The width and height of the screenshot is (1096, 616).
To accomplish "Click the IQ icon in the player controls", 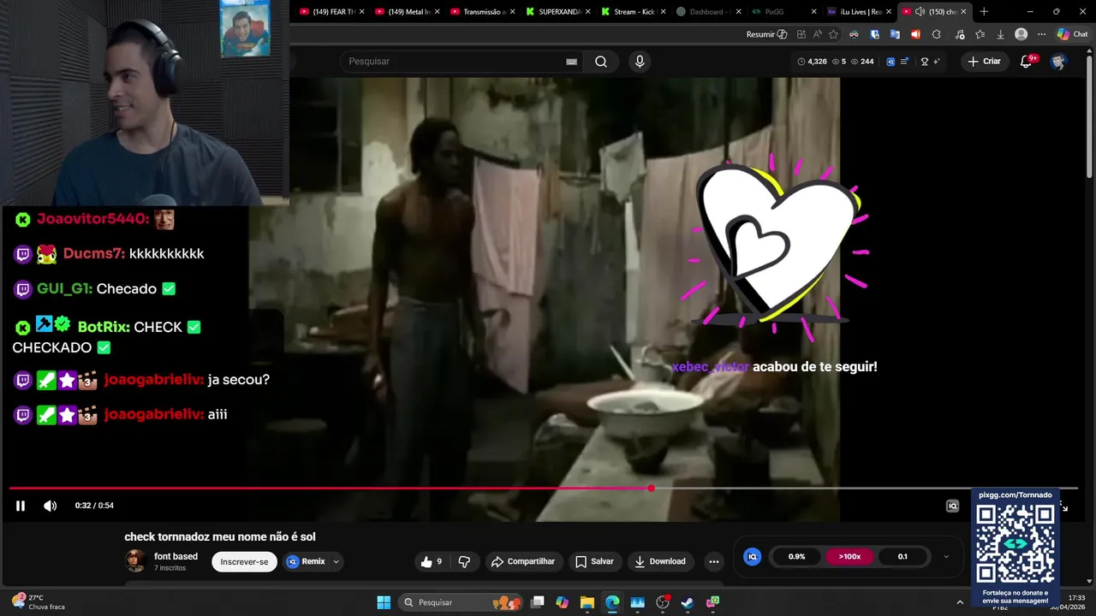I will pyautogui.click(x=952, y=506).
